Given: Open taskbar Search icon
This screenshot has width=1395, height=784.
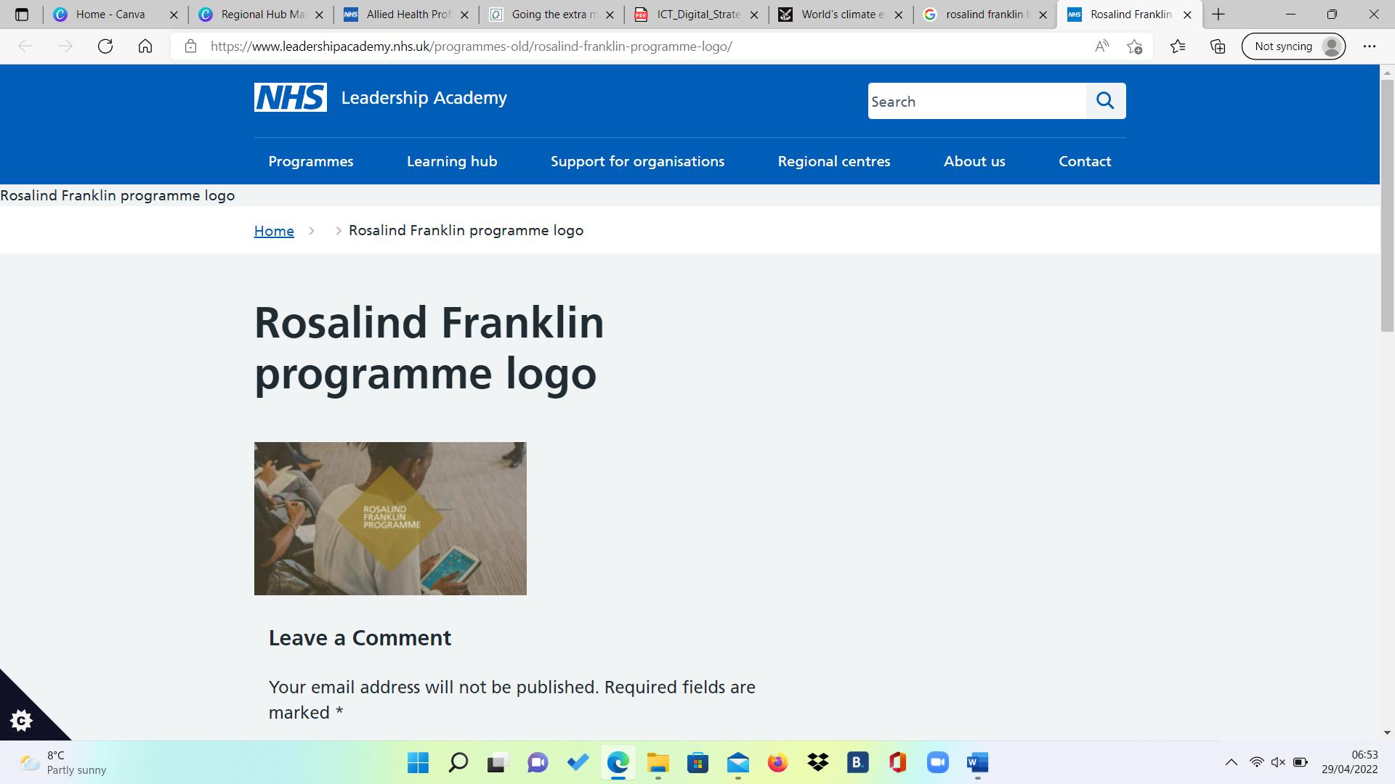Looking at the screenshot, I should point(458,763).
